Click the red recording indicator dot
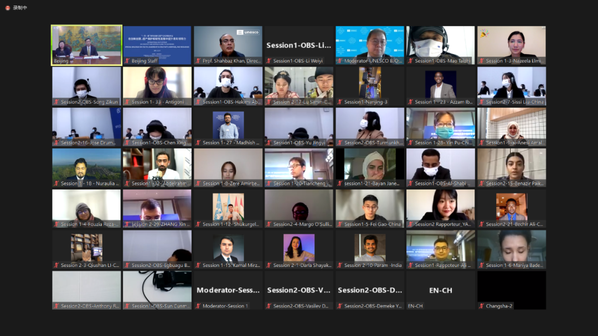This screenshot has width=598, height=336. click(8, 8)
